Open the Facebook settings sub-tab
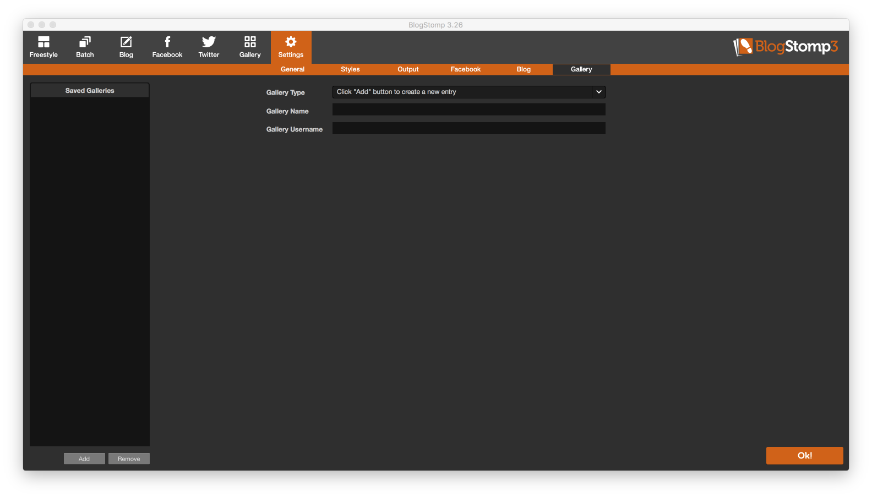The height and width of the screenshot is (498, 872). click(466, 69)
